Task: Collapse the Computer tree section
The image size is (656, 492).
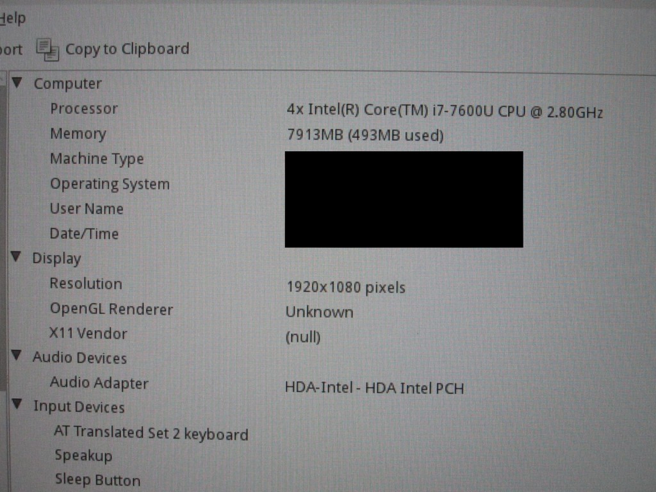Action: (x=17, y=83)
